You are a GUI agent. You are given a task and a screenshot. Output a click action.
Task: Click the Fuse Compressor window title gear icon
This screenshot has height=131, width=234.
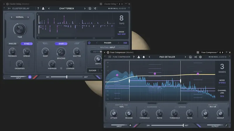click(108, 52)
